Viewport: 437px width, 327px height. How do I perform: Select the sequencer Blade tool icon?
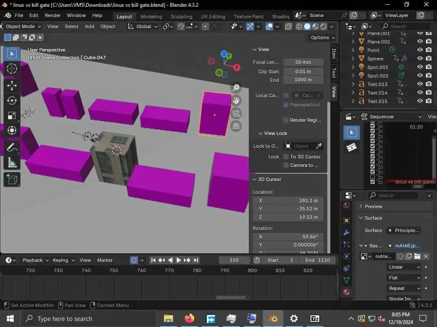[x=352, y=147]
